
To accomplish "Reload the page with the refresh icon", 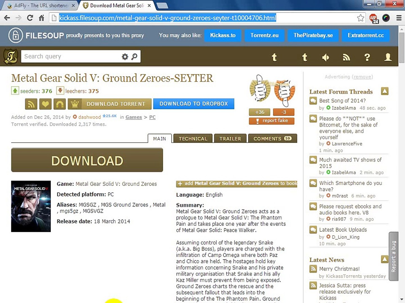I will point(30,18).
